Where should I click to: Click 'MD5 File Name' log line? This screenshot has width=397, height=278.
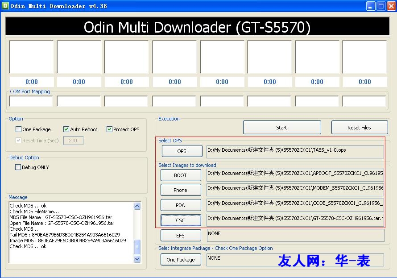[61, 217]
